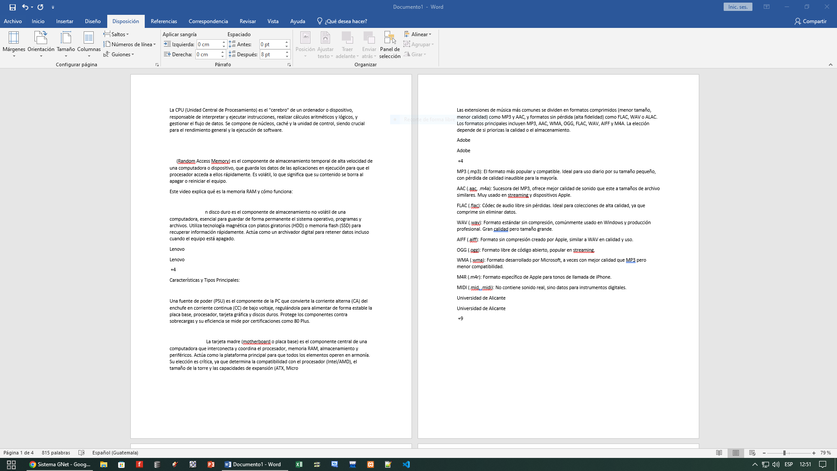Switch to Print Layout view
Viewport: 837px width, 471px height.
[x=735, y=453]
